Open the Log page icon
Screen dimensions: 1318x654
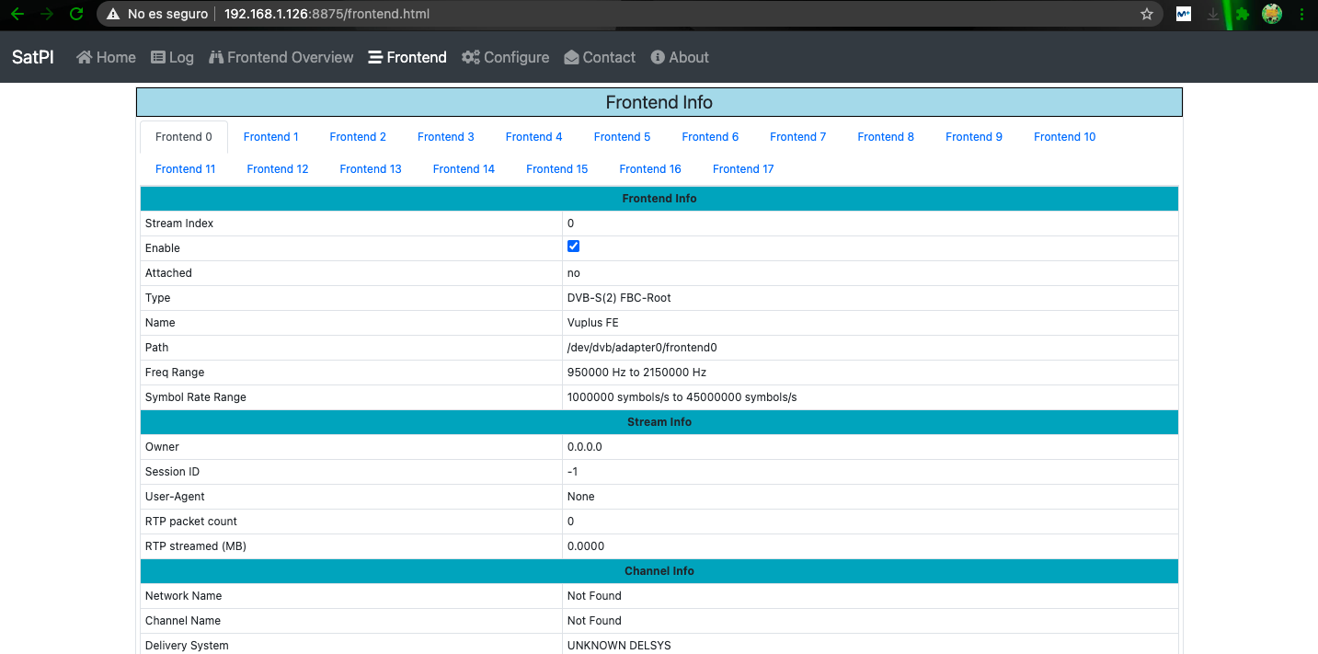pyautogui.click(x=158, y=57)
